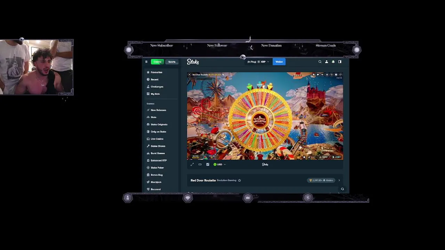Click the gift icon beside Bonus Buy
This screenshot has height=250, width=445.
coord(148,175)
